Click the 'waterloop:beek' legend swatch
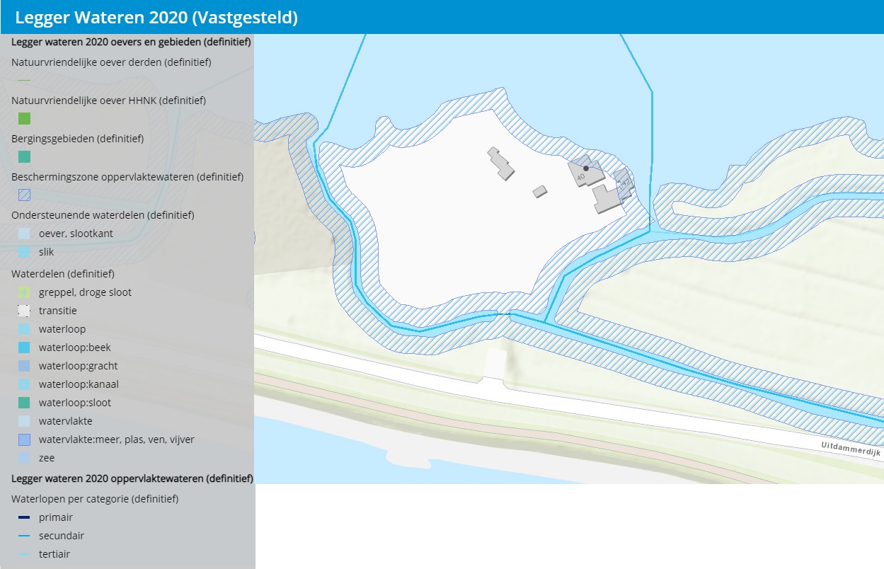The height and width of the screenshot is (569, 884). pos(24,347)
